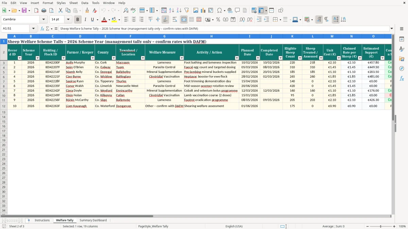Click Increase Indent icon
This screenshot has height=229, width=408.
[x=259, y=20]
